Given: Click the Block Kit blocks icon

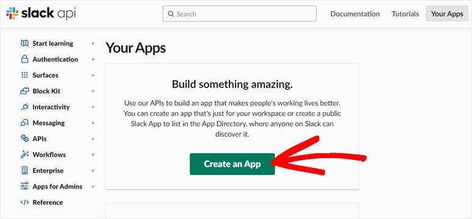Looking at the screenshot, I should [24, 91].
